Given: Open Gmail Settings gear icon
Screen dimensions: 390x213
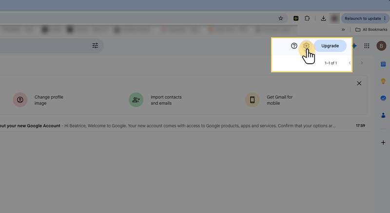Looking at the screenshot, I should coord(306,46).
